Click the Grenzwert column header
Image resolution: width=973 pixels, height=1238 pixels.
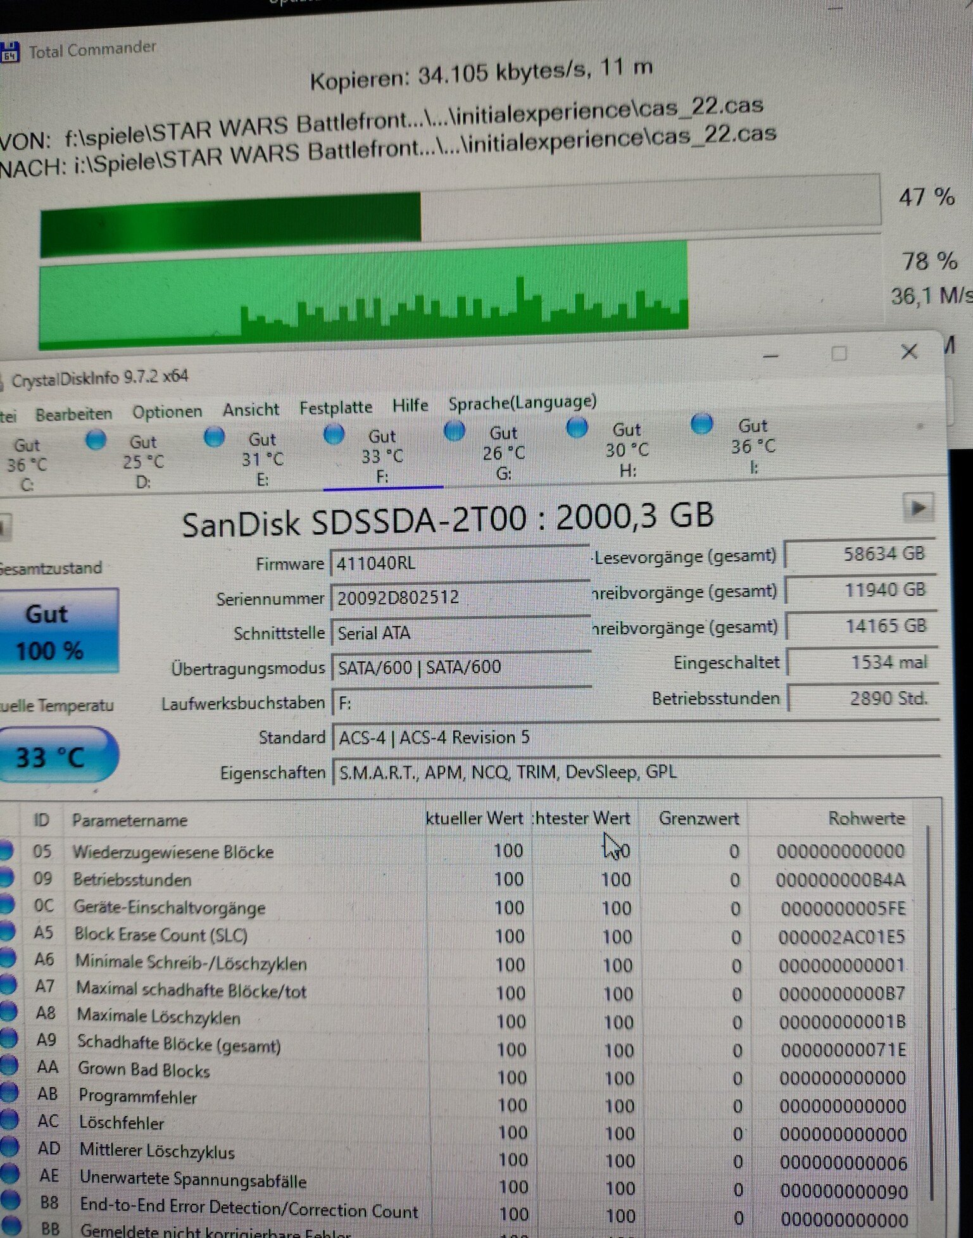(x=699, y=818)
